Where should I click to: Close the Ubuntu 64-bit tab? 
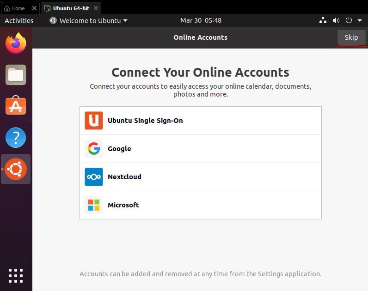(x=96, y=8)
